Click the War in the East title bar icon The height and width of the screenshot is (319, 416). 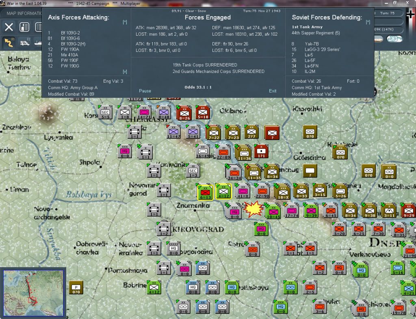[3, 3]
